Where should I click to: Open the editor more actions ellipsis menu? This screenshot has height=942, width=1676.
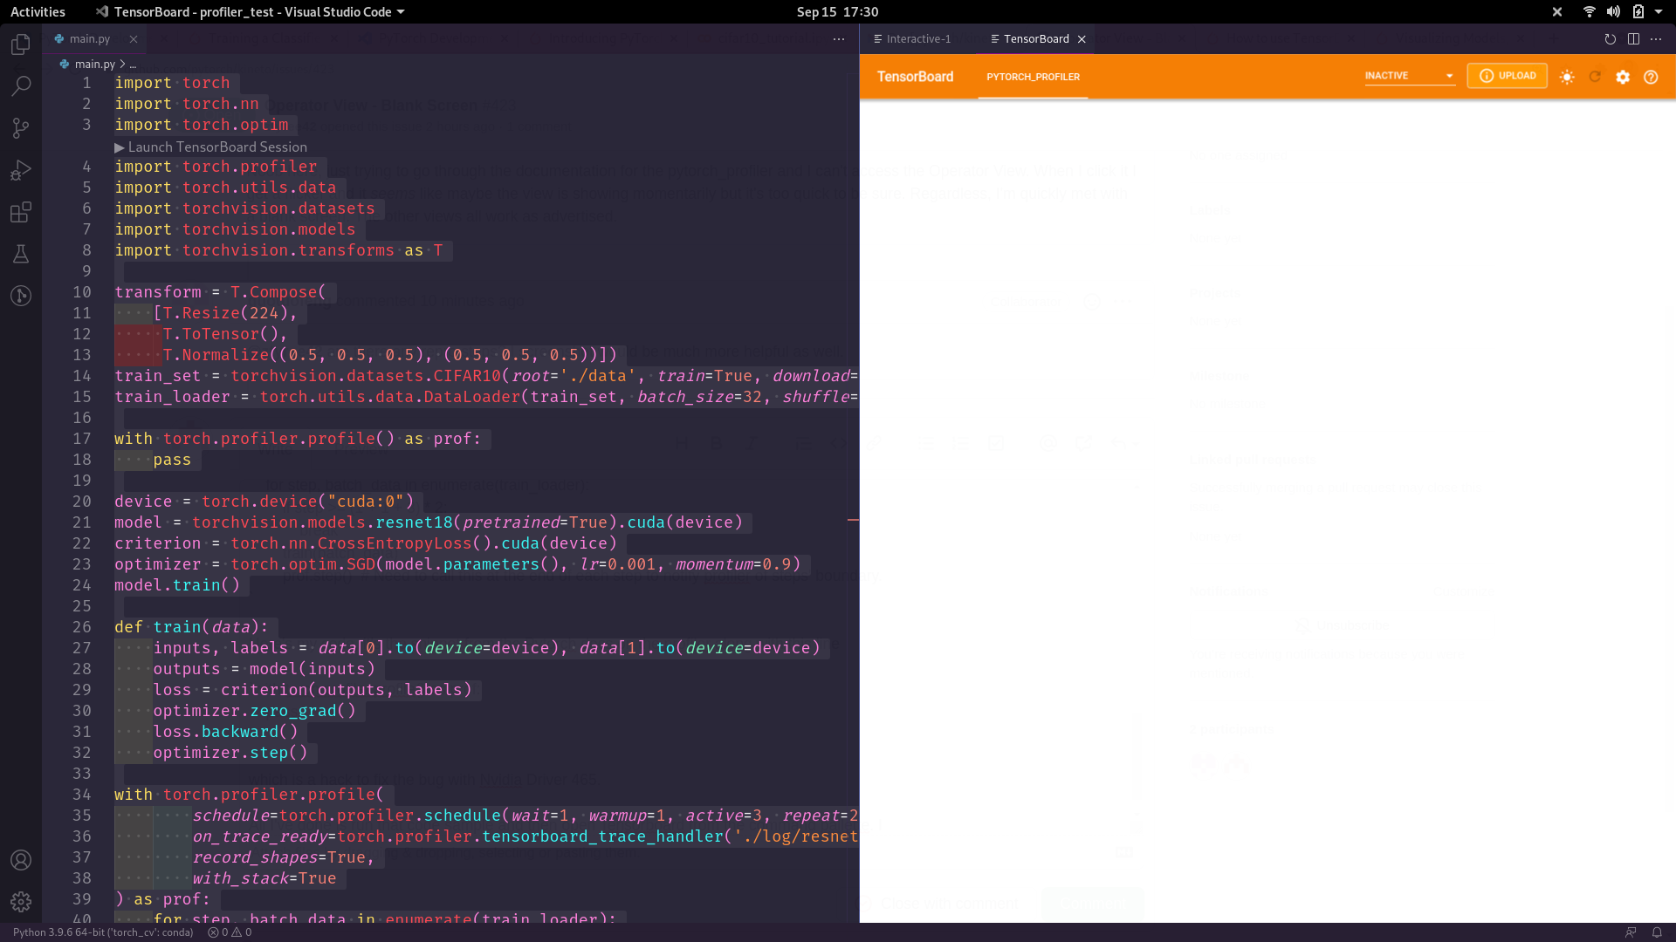(x=838, y=39)
